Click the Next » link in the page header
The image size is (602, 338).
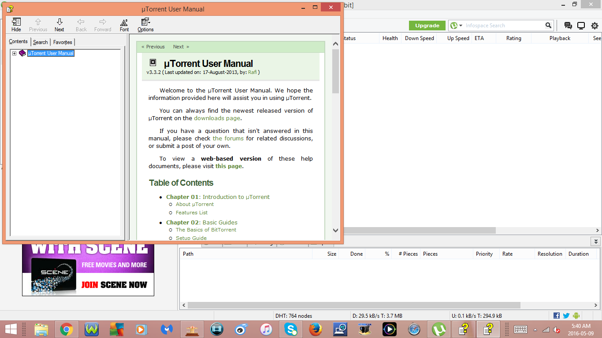[181, 47]
